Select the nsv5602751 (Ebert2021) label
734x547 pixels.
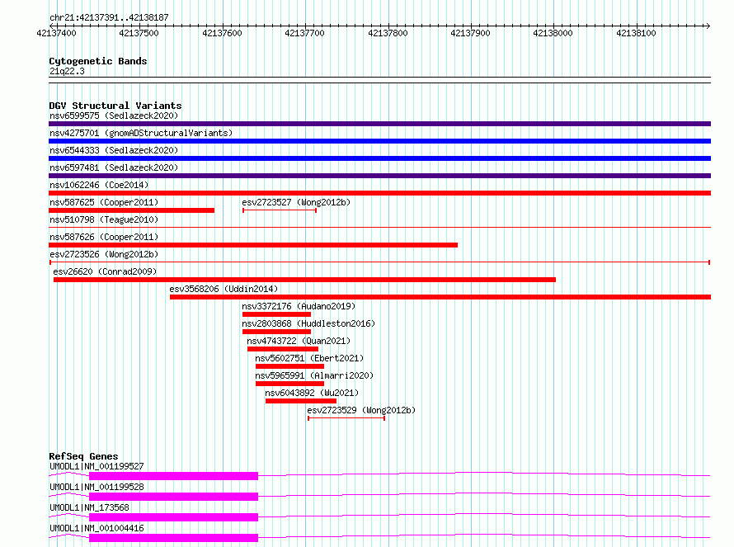[309, 358]
